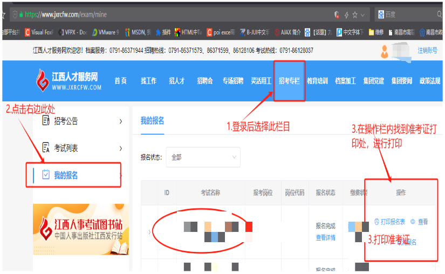
Task: Click the green lock icon beside URL
Action: [21, 15]
